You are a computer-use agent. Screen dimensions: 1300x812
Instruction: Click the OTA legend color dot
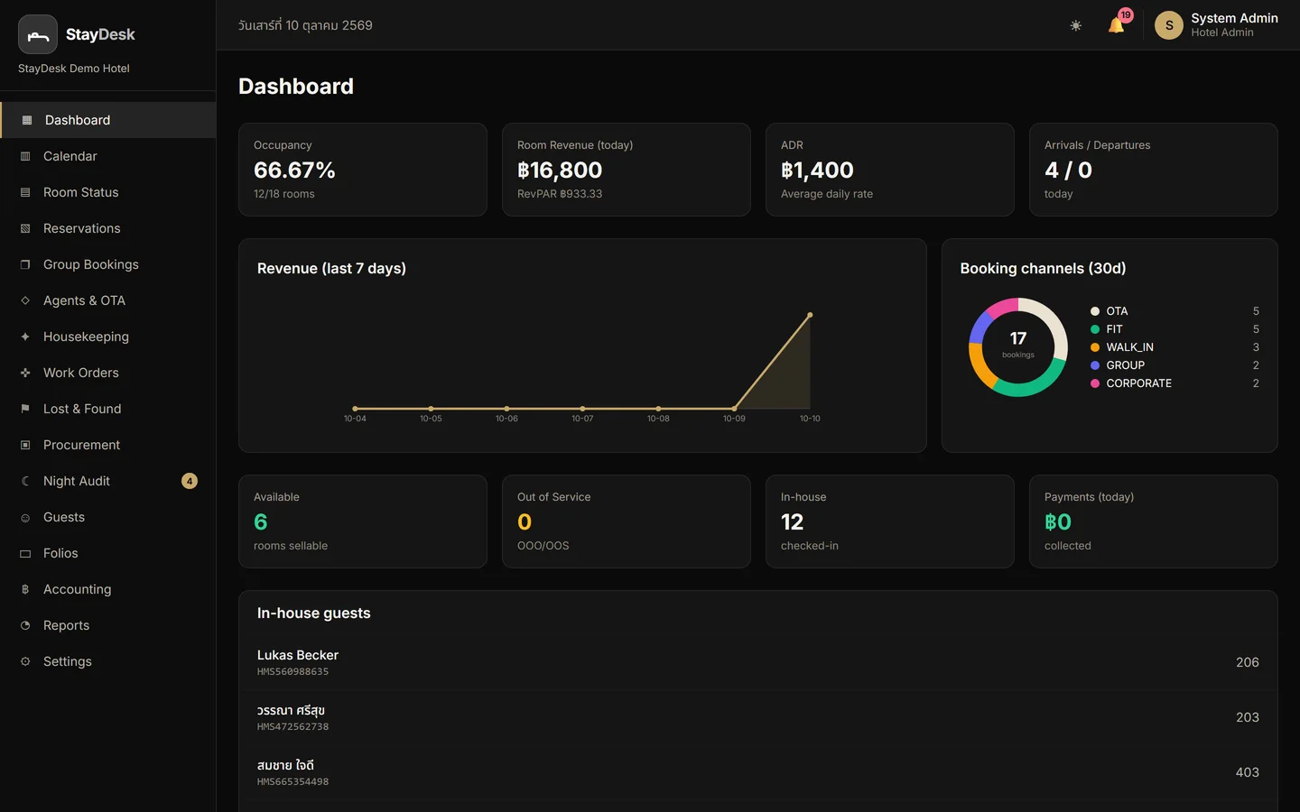tap(1095, 311)
